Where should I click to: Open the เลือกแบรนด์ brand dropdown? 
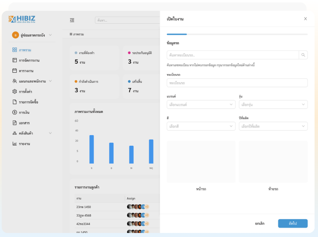tap(201, 105)
